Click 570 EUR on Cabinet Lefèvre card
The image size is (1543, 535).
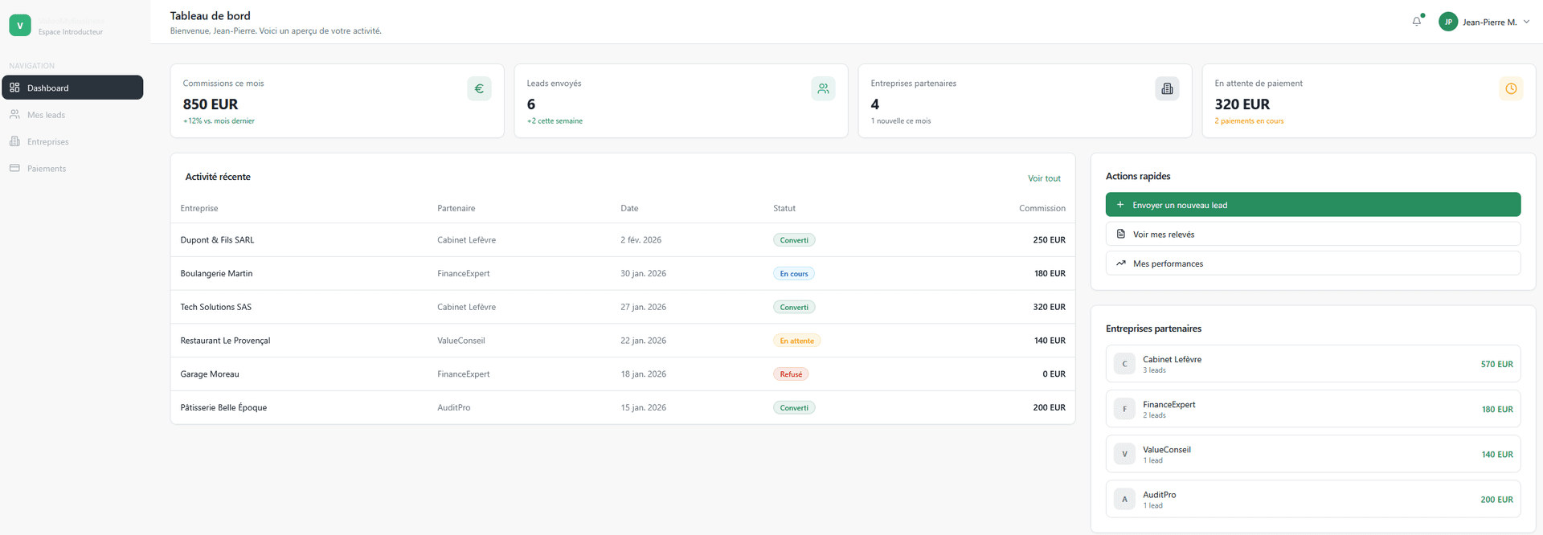point(1496,364)
